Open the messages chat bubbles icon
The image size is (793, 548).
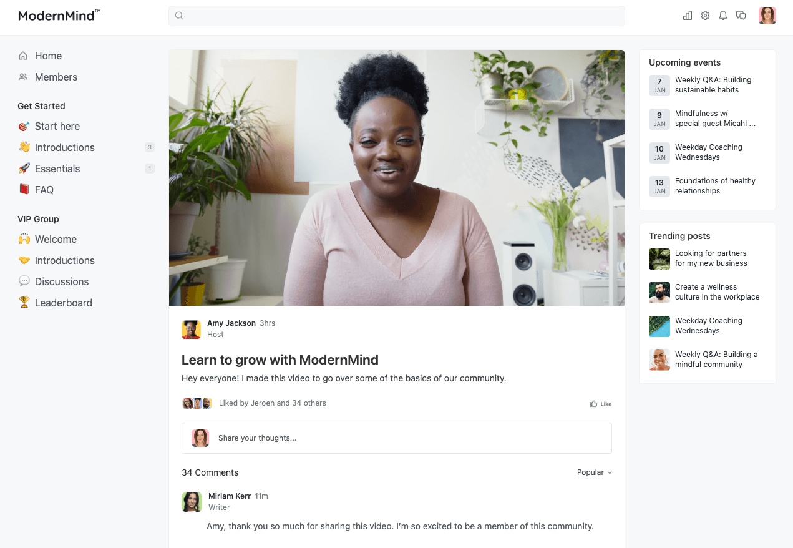(741, 16)
